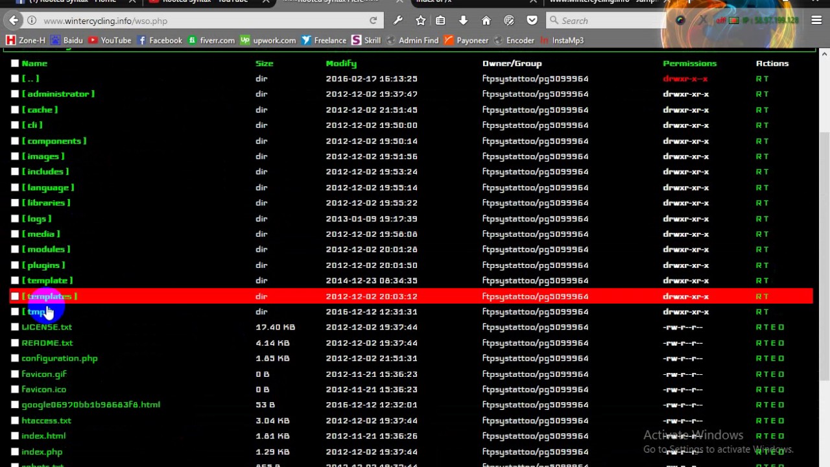The image size is (830, 467).
Task: Open the Admin Find bookmark
Action: point(412,40)
